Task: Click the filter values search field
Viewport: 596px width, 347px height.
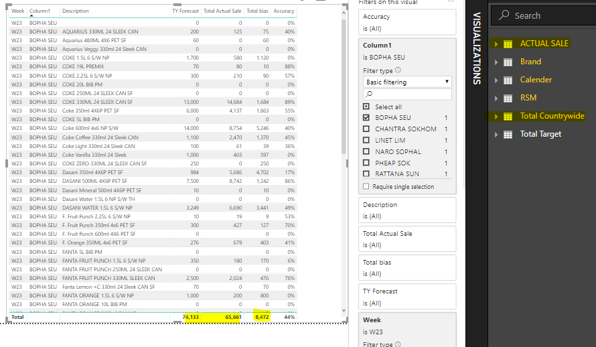Action: pyautogui.click(x=407, y=94)
